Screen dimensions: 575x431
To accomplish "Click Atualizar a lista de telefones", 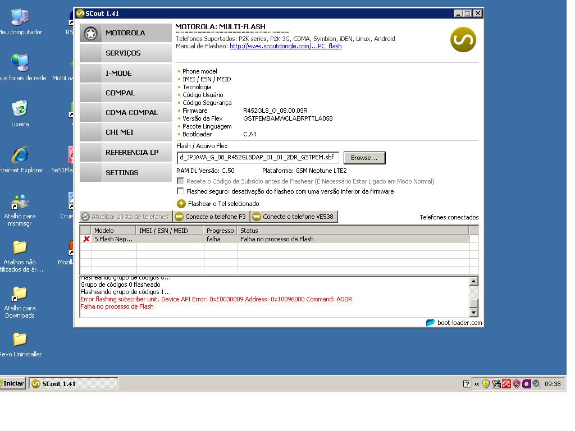I will point(126,217).
